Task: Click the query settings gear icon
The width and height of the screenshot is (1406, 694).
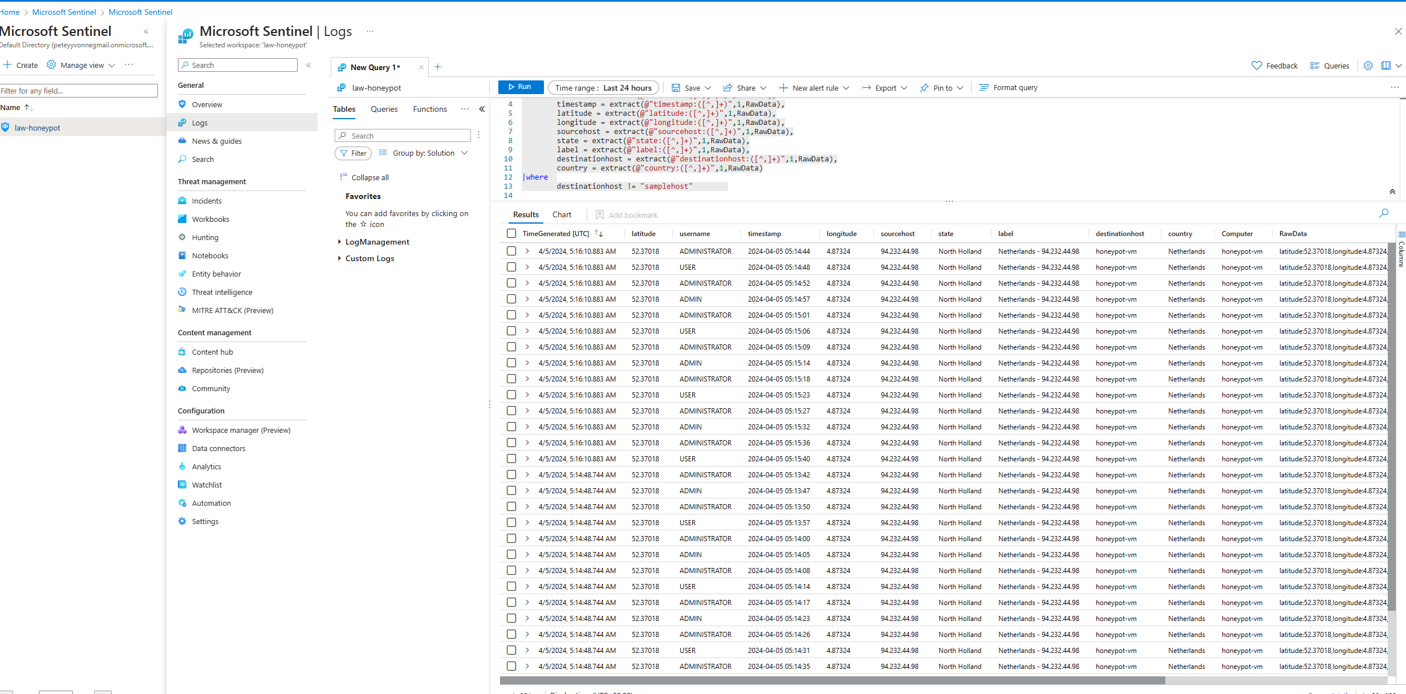Action: tap(1368, 66)
